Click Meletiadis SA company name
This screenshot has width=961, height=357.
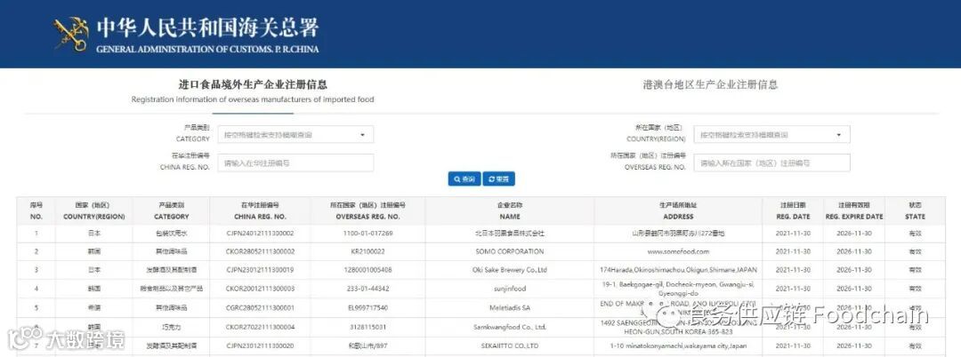pyautogui.click(x=509, y=307)
